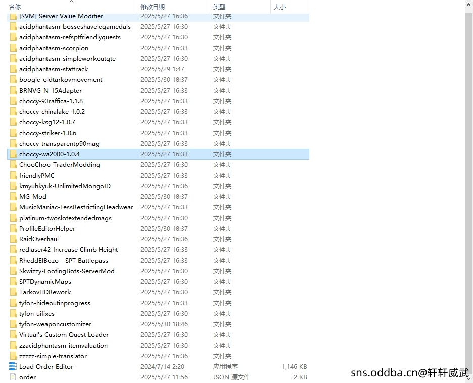The image size is (473, 383).
Task: Click the order file name text
Action: [27, 377]
